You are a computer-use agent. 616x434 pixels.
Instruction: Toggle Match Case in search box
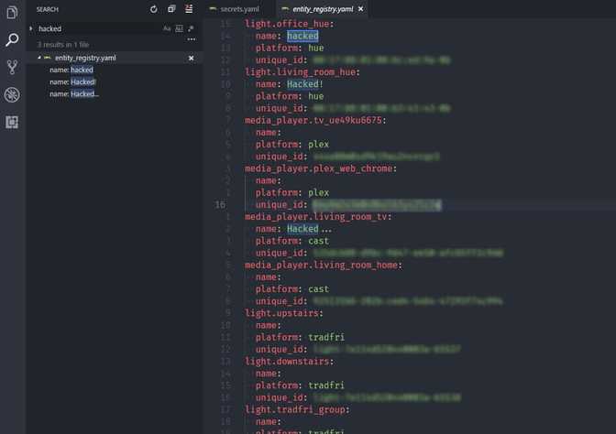[167, 28]
